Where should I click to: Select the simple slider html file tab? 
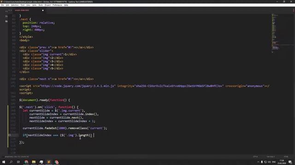[x=22, y=10]
